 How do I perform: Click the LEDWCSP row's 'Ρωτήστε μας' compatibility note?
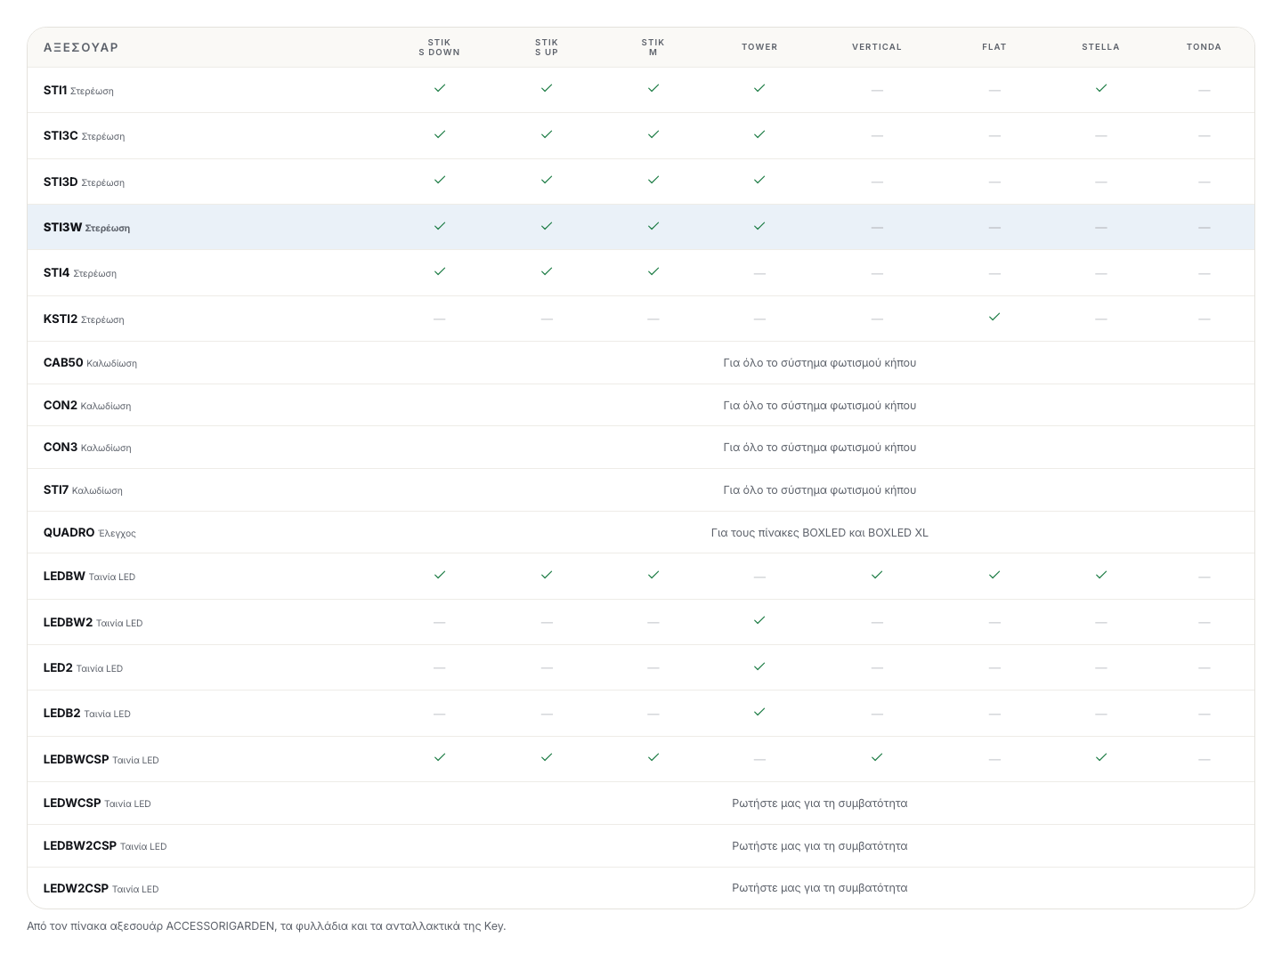(x=820, y=804)
